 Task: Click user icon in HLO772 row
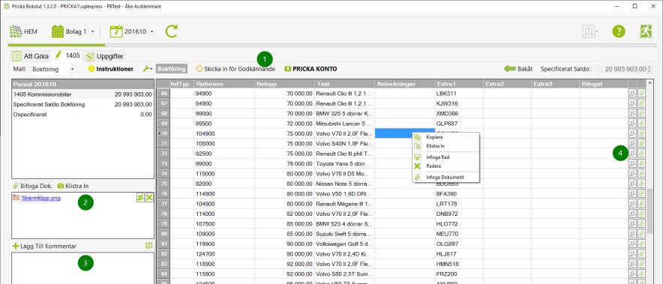(x=632, y=224)
